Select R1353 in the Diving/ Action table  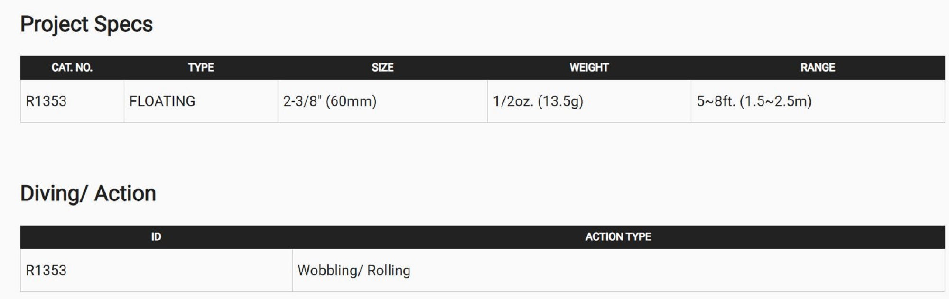tap(46, 270)
